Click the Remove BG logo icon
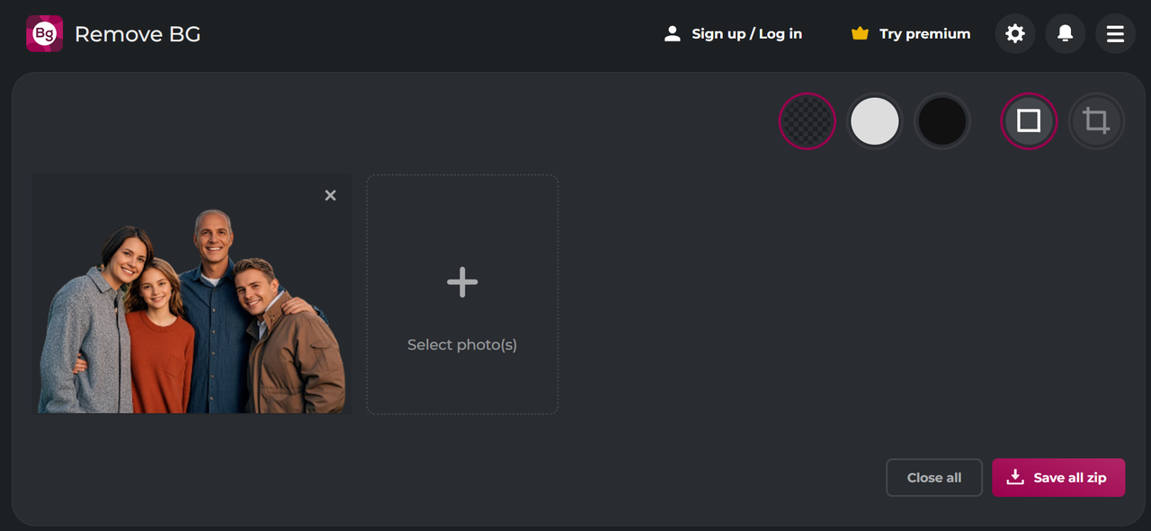The width and height of the screenshot is (1151, 531). coord(44,34)
